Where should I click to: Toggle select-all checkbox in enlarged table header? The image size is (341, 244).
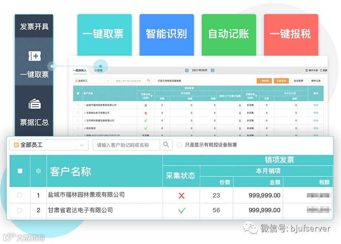[x=20, y=171]
